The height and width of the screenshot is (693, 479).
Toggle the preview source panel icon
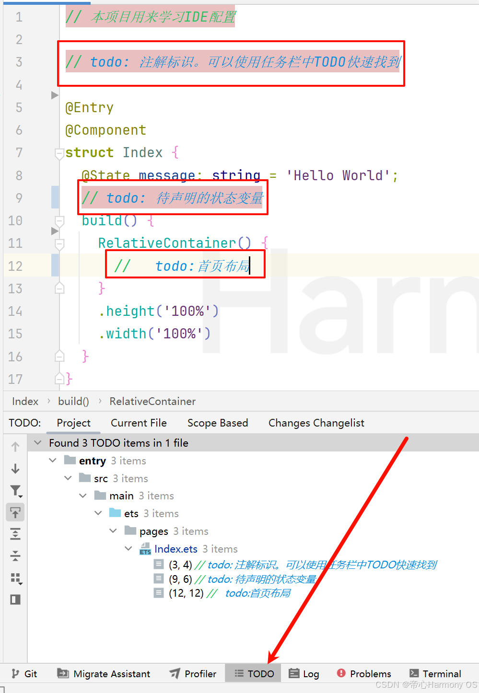click(15, 600)
